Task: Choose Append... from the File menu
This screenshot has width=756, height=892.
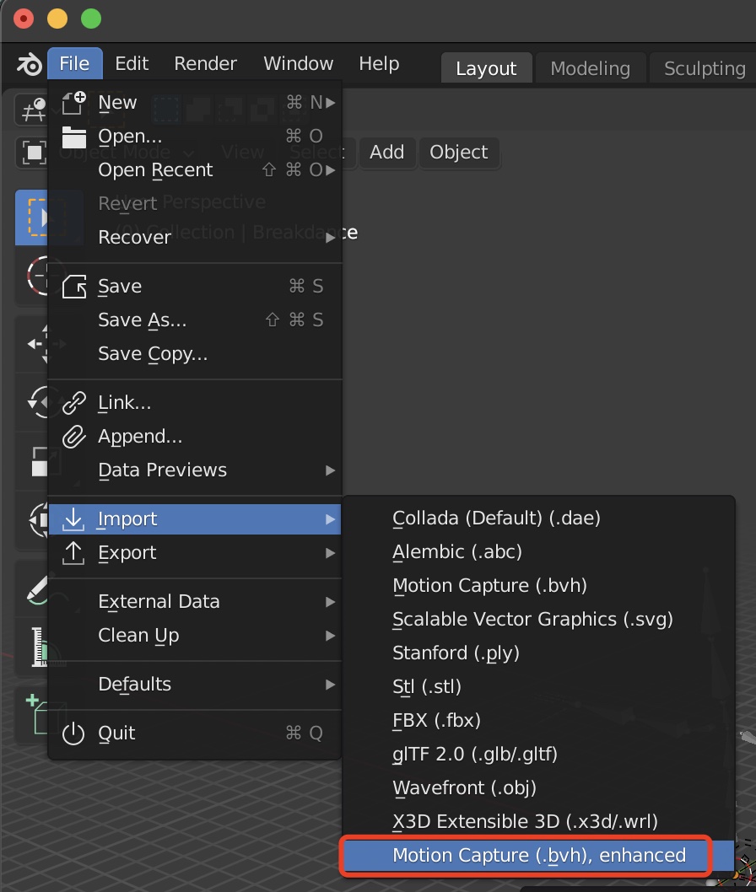Action: tap(195, 437)
